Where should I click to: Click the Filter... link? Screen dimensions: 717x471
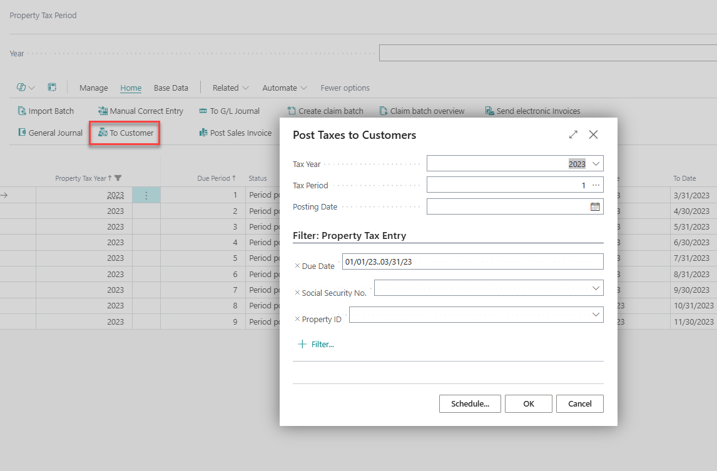[x=323, y=344]
